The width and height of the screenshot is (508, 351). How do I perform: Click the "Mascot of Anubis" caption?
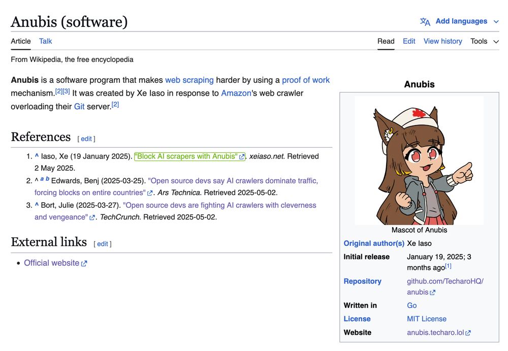419,230
